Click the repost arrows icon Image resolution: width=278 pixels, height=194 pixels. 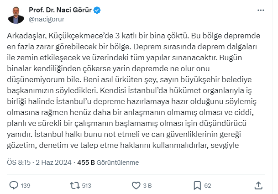(74, 185)
